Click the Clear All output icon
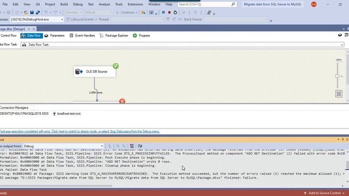349x196 pixels. pyautogui.click(x=132, y=146)
